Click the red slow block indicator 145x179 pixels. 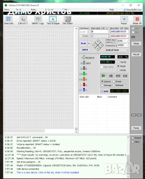point(84,85)
